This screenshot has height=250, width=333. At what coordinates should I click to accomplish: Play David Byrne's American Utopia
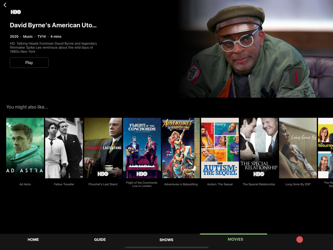point(29,63)
